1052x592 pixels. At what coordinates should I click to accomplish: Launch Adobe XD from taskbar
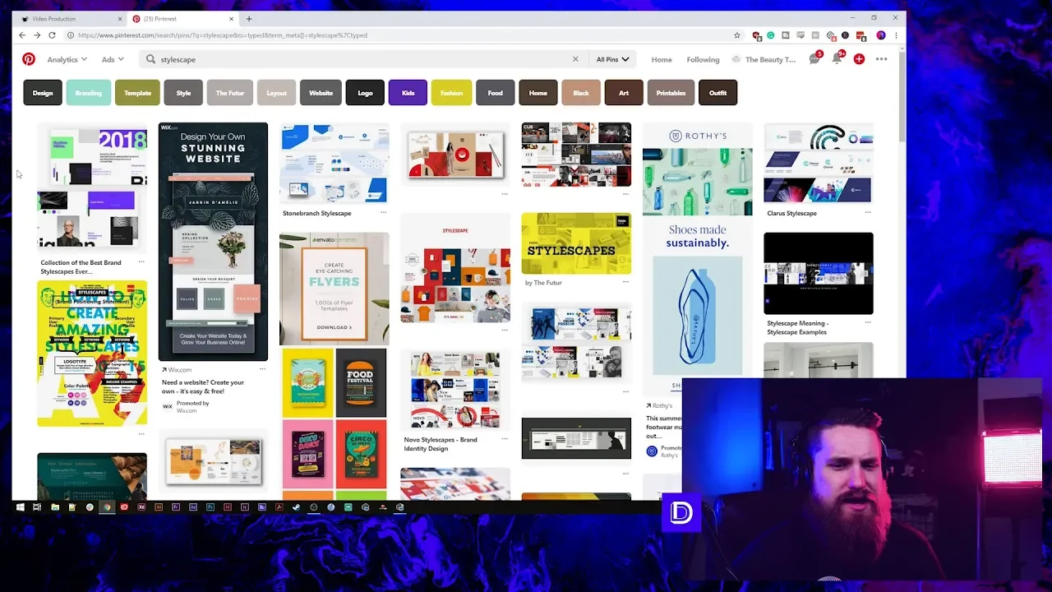(x=141, y=507)
